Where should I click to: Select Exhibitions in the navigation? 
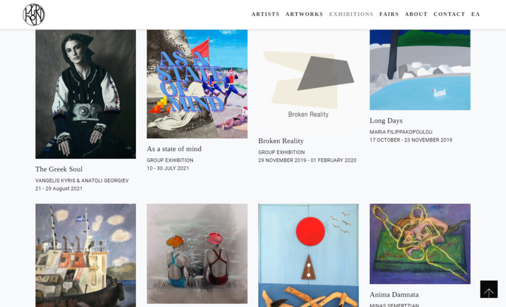tap(351, 14)
